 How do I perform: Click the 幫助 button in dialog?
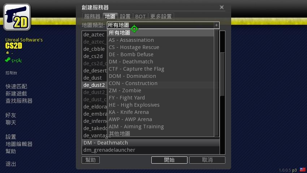click(x=91, y=160)
